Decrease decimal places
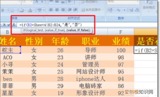Screen dimensions: 160x97 point(137,10)
